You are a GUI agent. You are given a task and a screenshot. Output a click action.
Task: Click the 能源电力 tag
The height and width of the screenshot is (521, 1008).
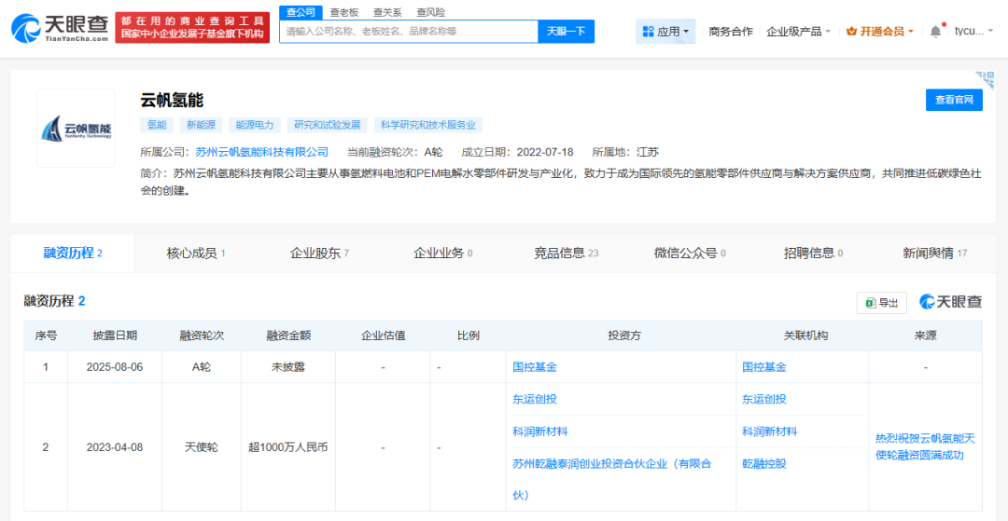(255, 125)
